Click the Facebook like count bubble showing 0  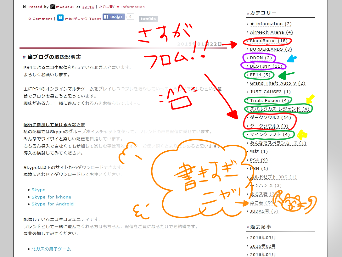[130, 17]
